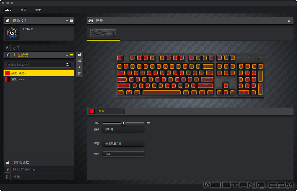Click the spacebar on keyboard preview
The image size is (297, 191).
coord(162,92)
